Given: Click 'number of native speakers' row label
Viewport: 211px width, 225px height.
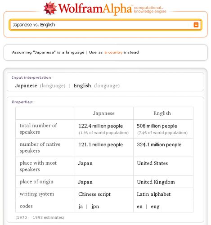Looking at the screenshot, I should 40,147.
